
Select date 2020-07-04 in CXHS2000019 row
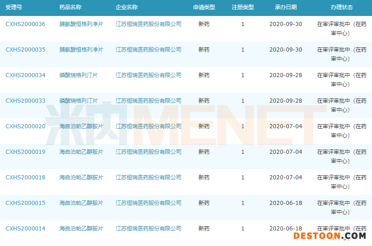pos(286,152)
